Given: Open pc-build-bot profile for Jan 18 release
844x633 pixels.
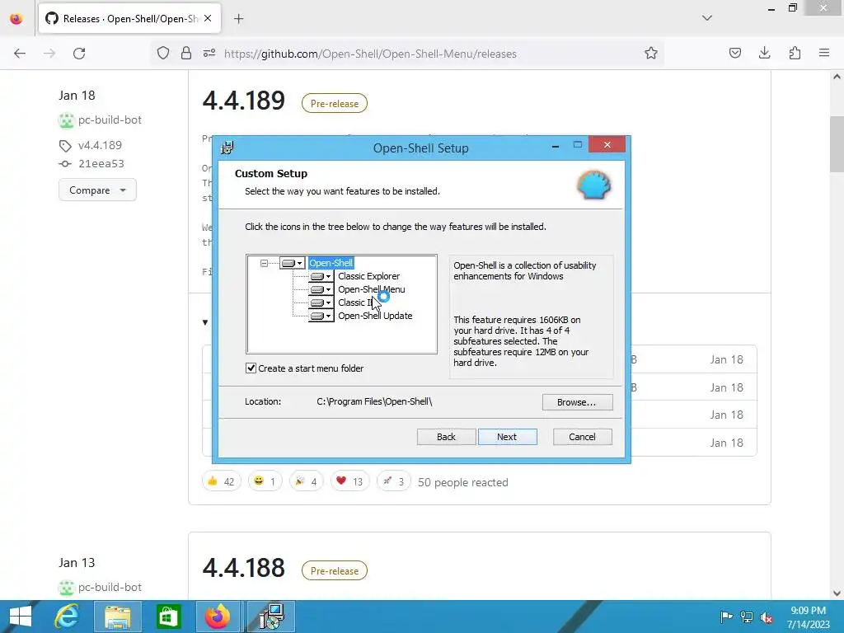Looking at the screenshot, I should point(110,120).
